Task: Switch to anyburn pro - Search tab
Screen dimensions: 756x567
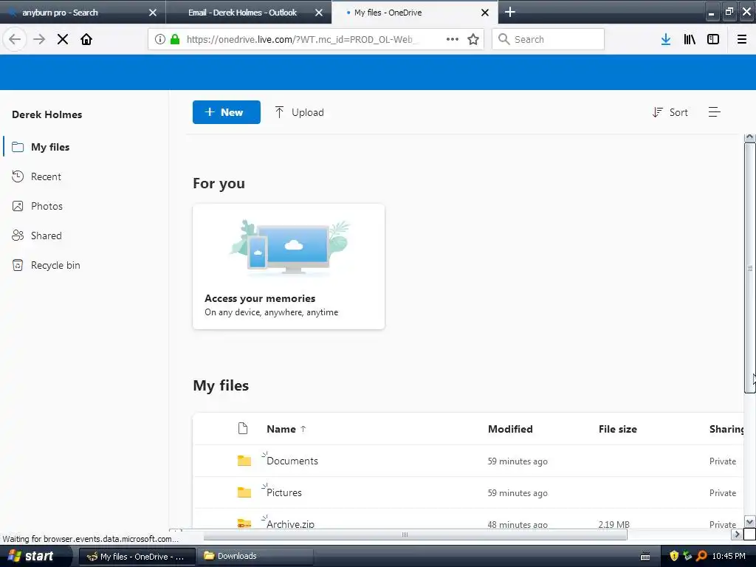Action: click(x=83, y=12)
